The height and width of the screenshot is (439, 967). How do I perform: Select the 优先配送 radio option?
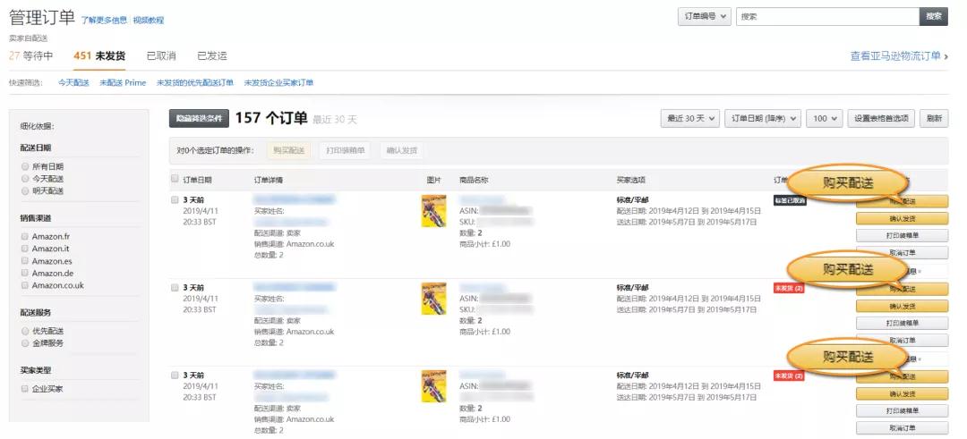(25, 331)
